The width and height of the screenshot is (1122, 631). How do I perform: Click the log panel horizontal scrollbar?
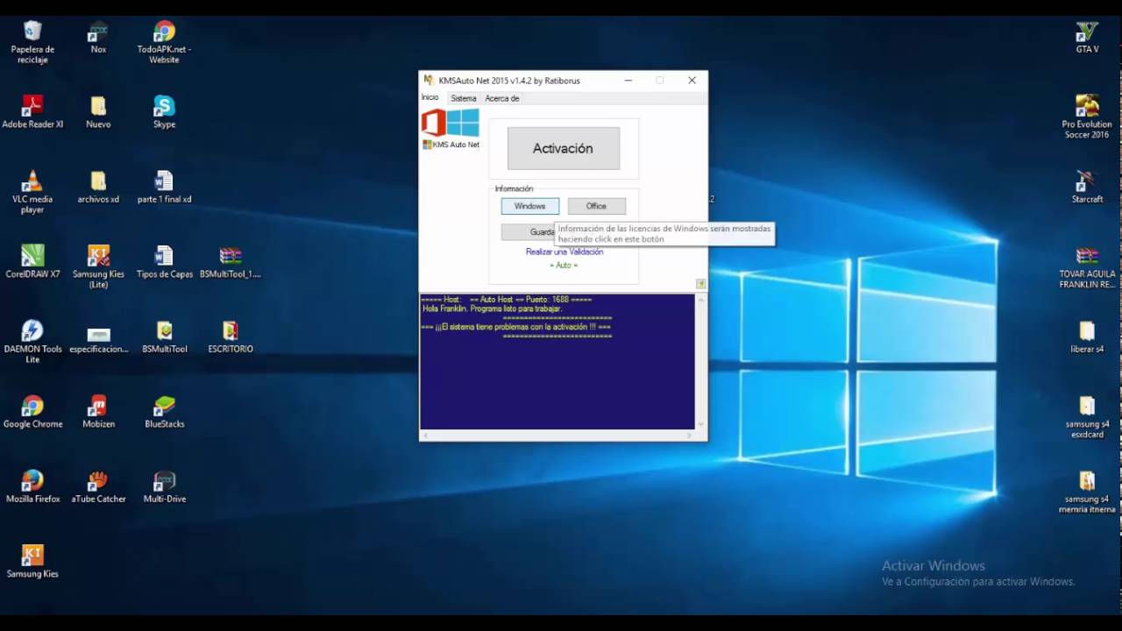pyautogui.click(x=558, y=435)
